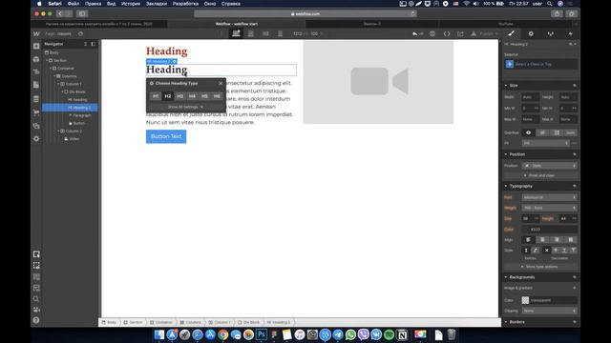Open the Assets panel icon
This screenshot has height=343, width=611.
coord(36,126)
